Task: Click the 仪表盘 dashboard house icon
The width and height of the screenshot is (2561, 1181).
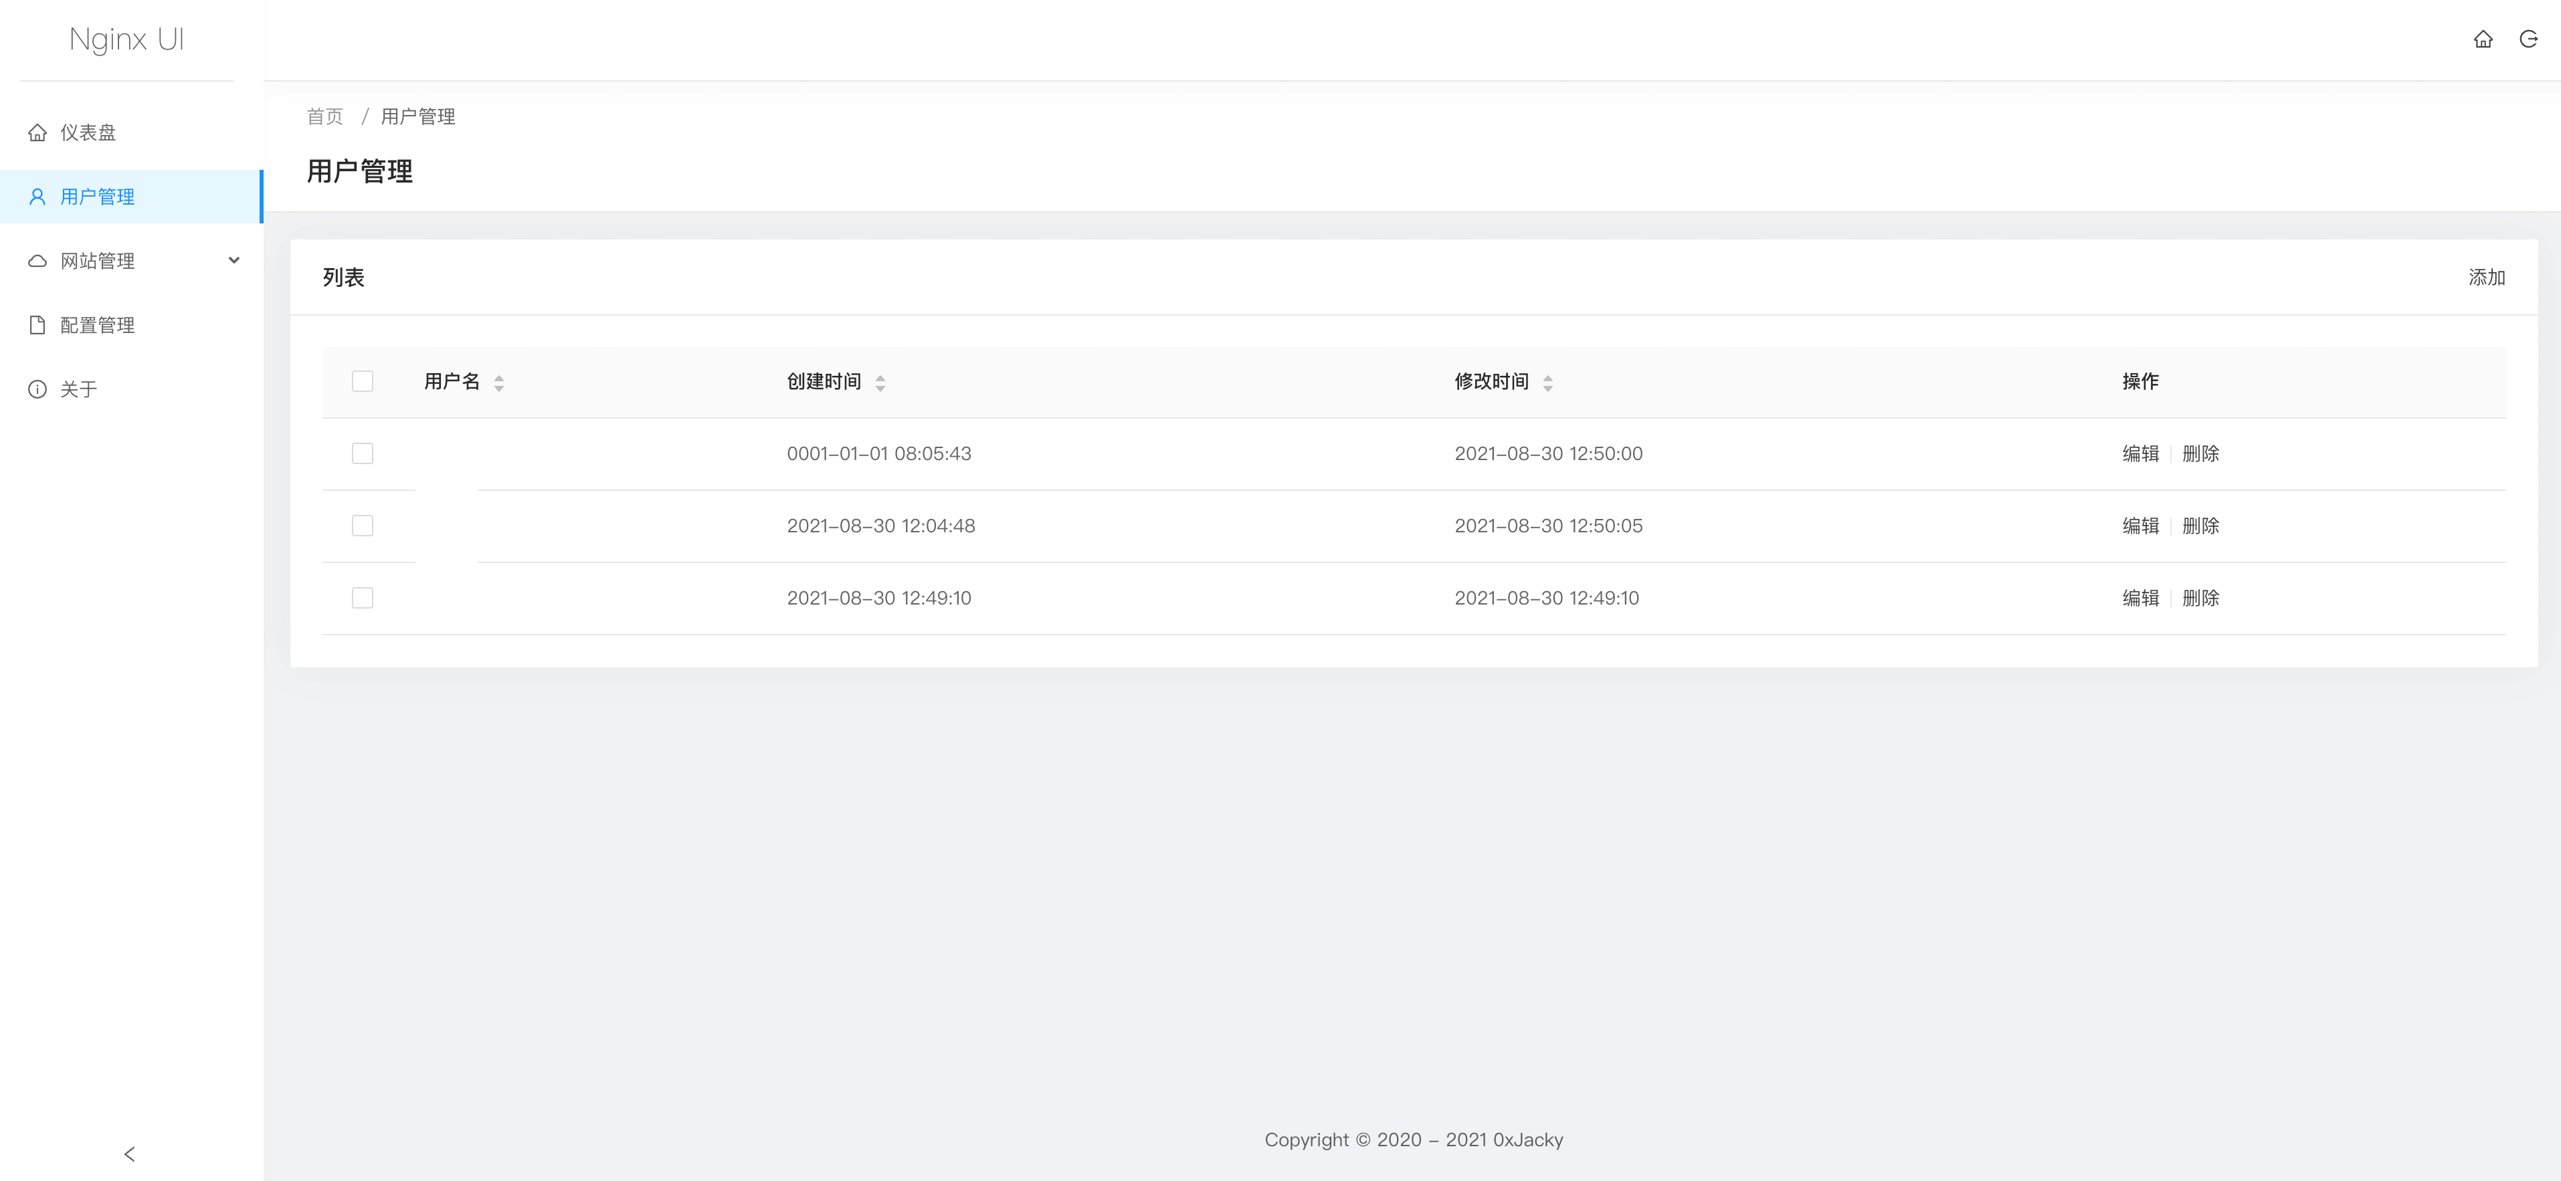Action: point(37,132)
